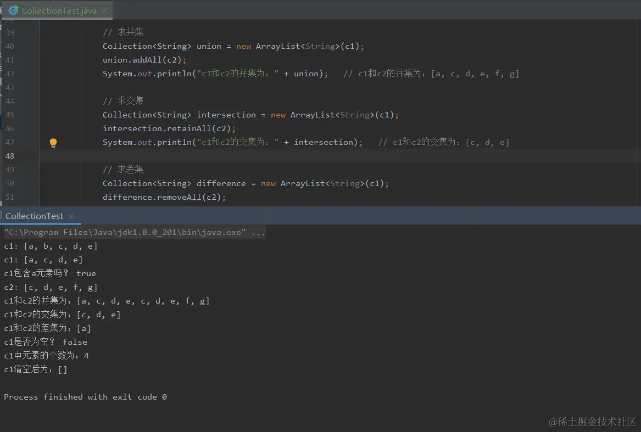Click the Java class icon on the CollectionTest.java tab
The image size is (641, 432).
[x=13, y=10]
